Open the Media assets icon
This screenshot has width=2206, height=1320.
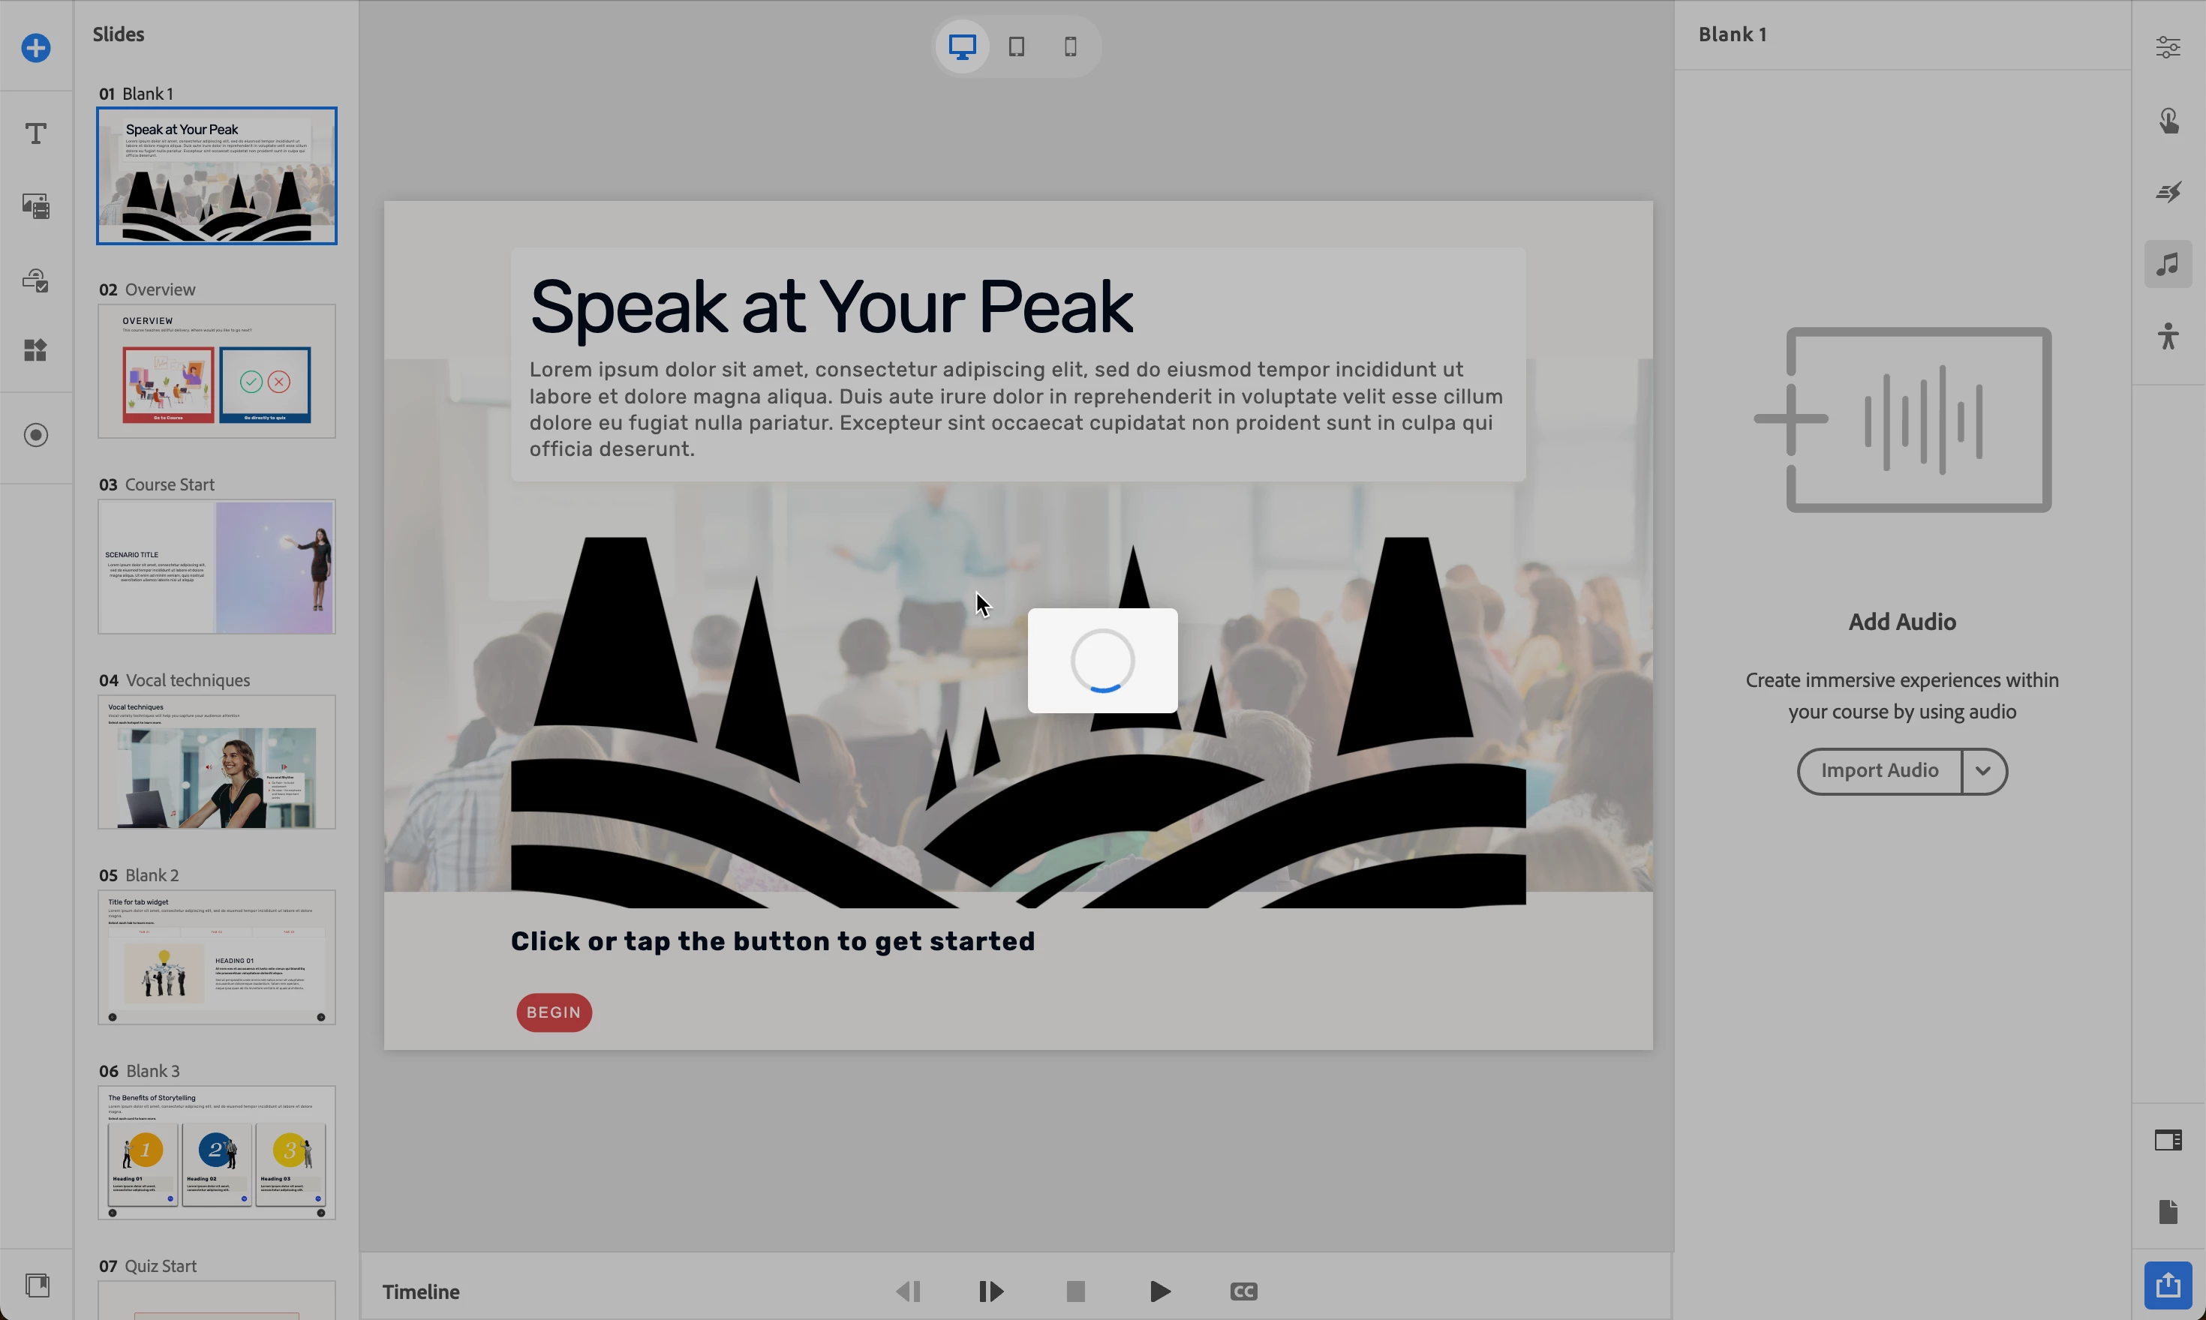[x=35, y=206]
